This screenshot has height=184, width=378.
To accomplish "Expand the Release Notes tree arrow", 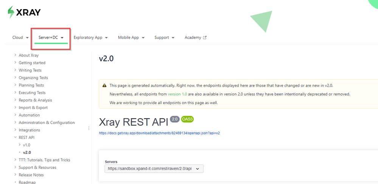I will pyautogui.click(x=15, y=175).
